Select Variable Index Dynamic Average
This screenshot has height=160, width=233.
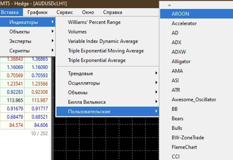point(108,41)
